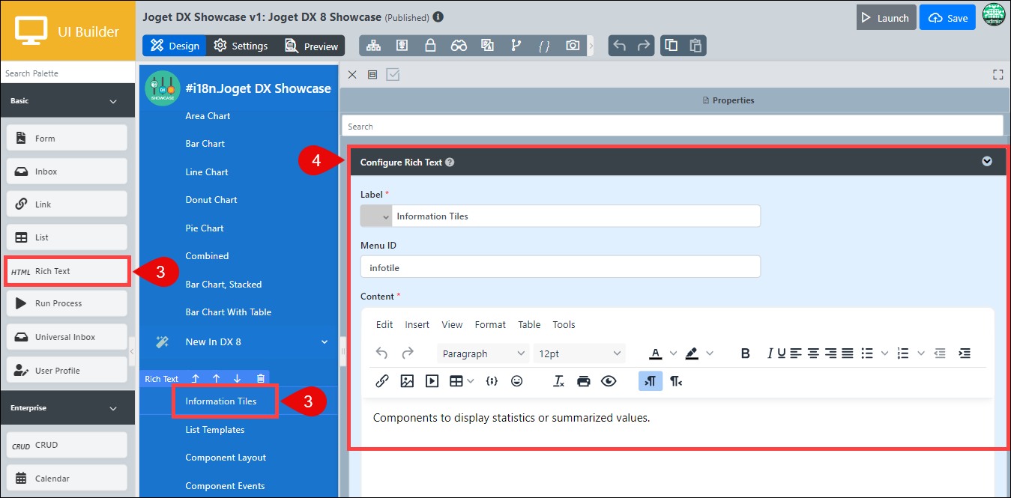Click the Menu ID field containing infotile
Image resolution: width=1011 pixels, height=498 pixels.
tap(561, 267)
